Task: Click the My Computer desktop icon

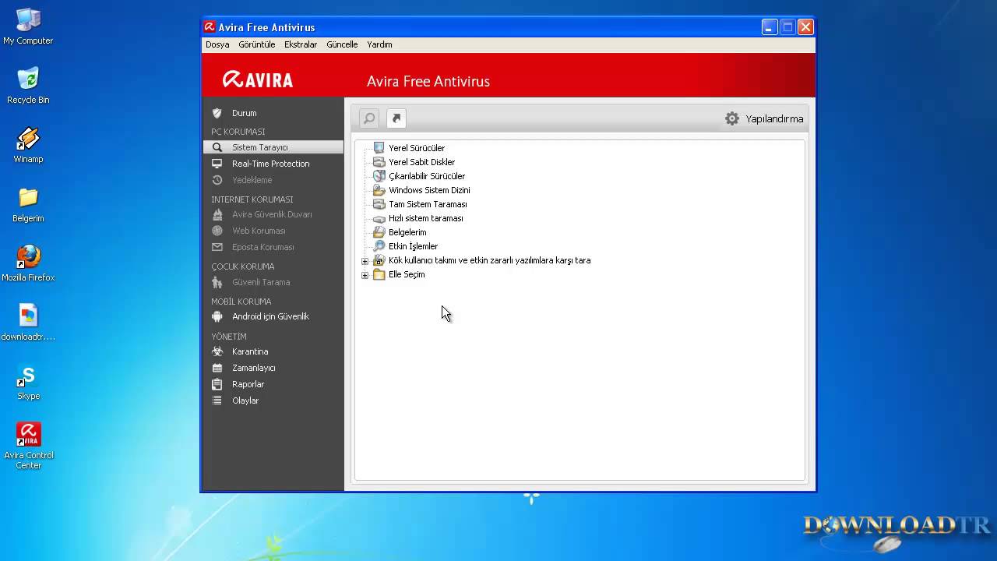Action: [28, 26]
